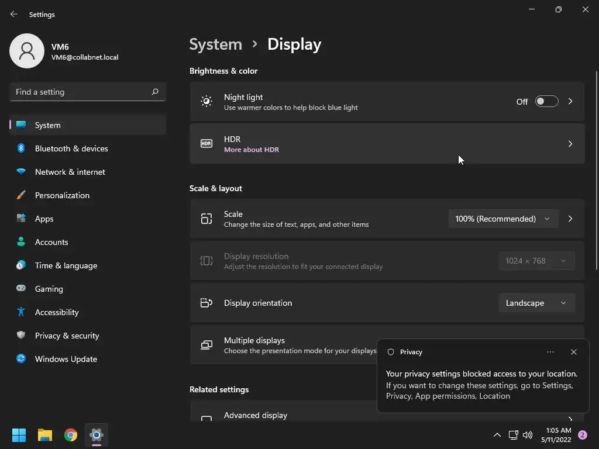This screenshot has width=599, height=449.
Task: Toggle Night light on
Action: pos(546,102)
